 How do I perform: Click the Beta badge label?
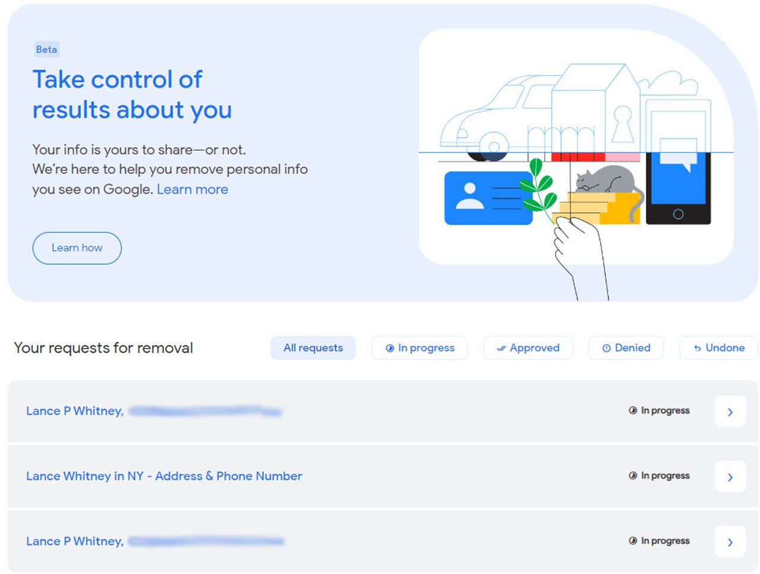(x=46, y=50)
